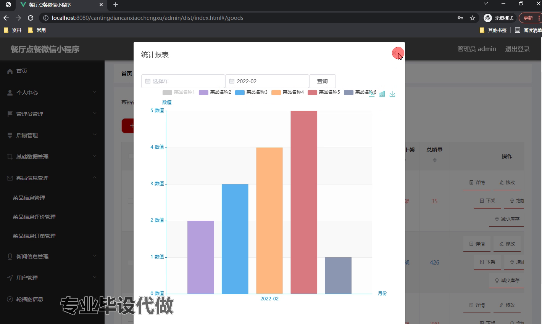This screenshot has height=324, width=542.
Task: Switch chart to line chart view icon
Action: pos(372,94)
